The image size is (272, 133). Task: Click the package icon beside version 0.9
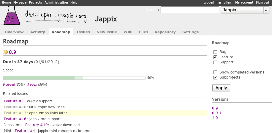[x=5, y=52]
